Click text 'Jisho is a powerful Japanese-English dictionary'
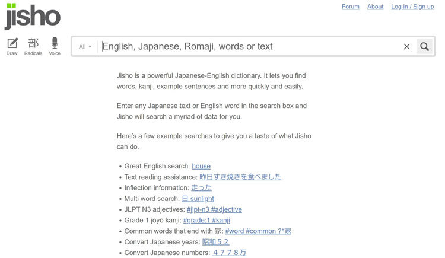 tap(189, 75)
